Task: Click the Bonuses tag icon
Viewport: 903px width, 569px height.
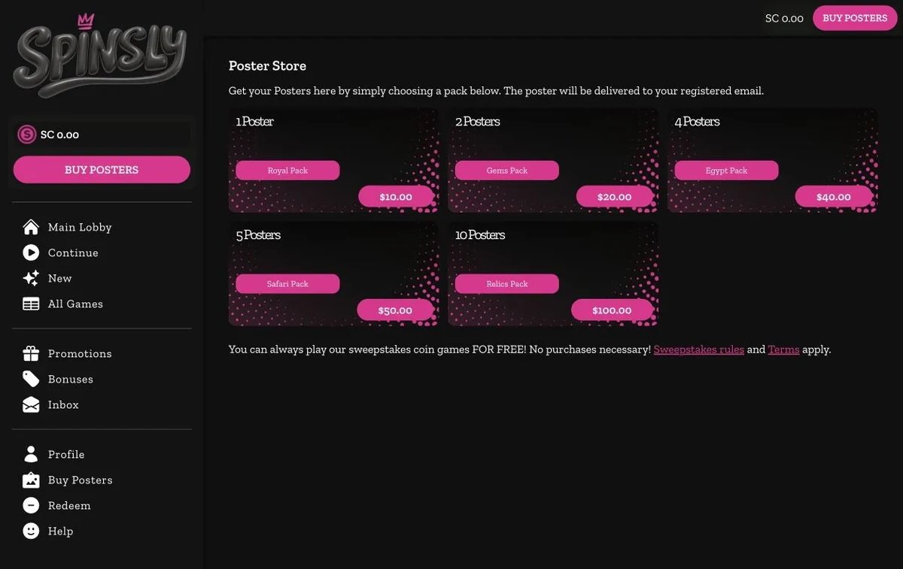Action: coord(31,379)
